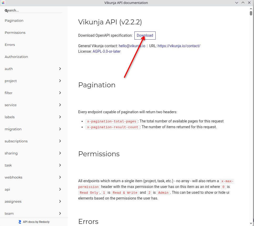The width and height of the screenshot is (254, 226).
Task: Expand the subscriptions group chevron
Action: point(60,141)
